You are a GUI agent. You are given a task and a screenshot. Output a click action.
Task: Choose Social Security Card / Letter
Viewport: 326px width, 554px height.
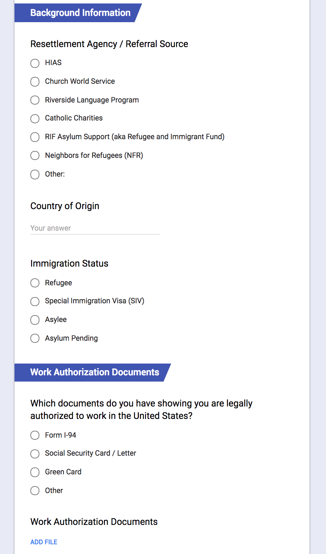tap(35, 454)
